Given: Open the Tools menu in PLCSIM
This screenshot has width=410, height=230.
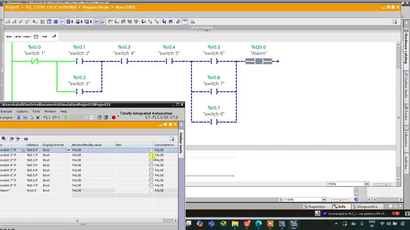Looking at the screenshot, I should pyautogui.click(x=36, y=111).
